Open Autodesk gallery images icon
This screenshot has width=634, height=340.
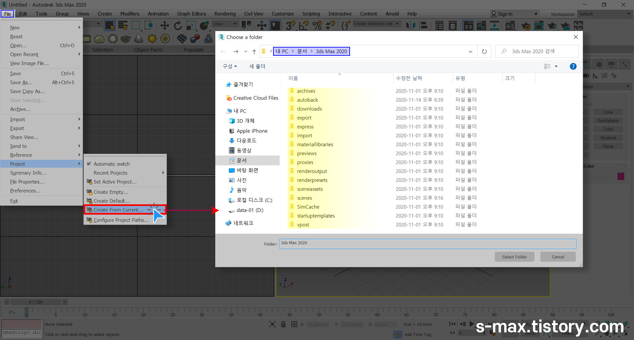point(579,25)
